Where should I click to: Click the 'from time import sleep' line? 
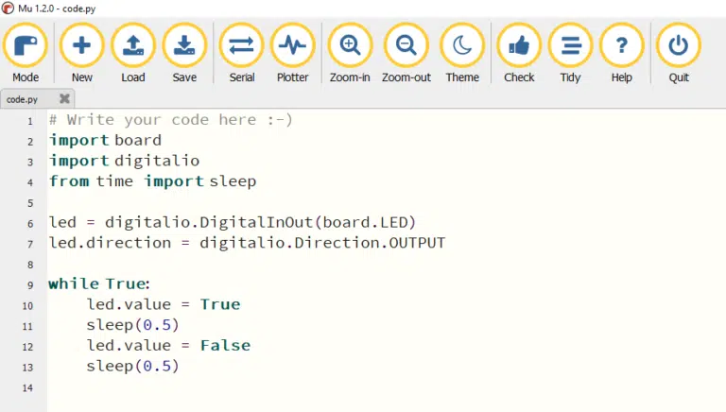coord(153,181)
